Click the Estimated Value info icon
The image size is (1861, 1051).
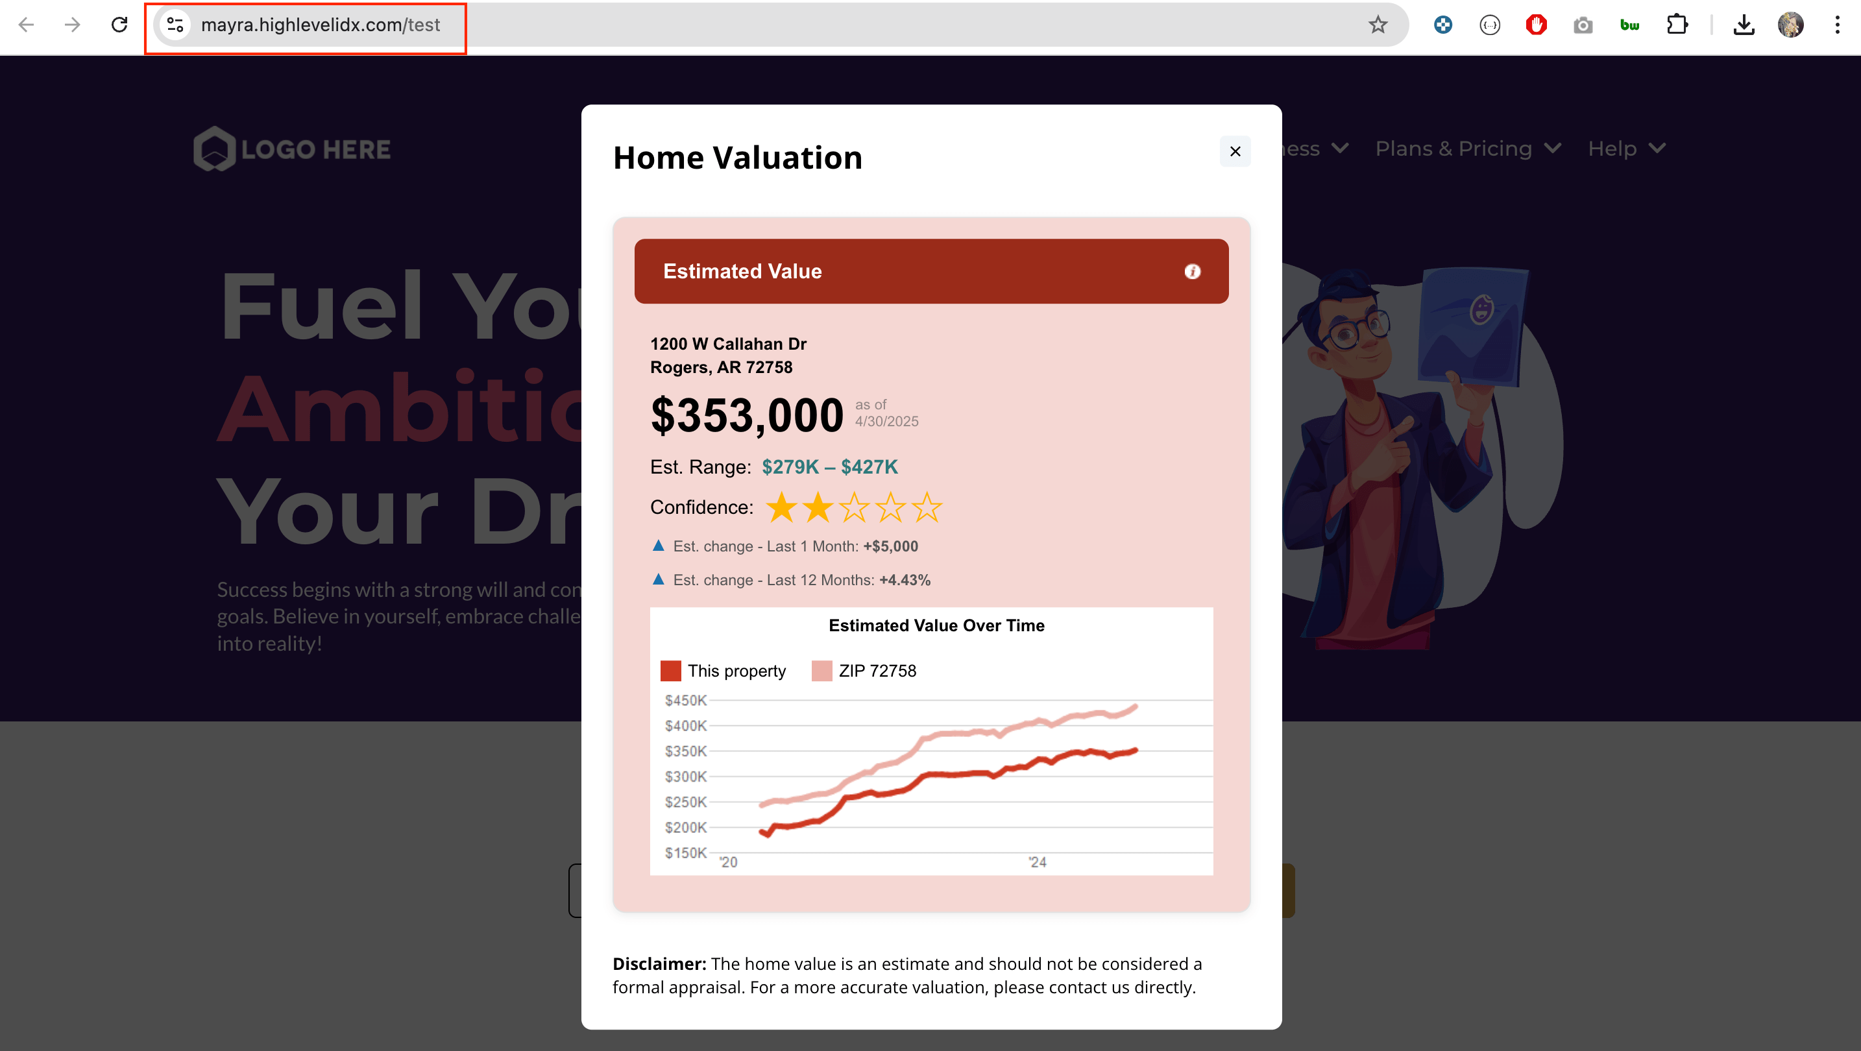(1192, 271)
